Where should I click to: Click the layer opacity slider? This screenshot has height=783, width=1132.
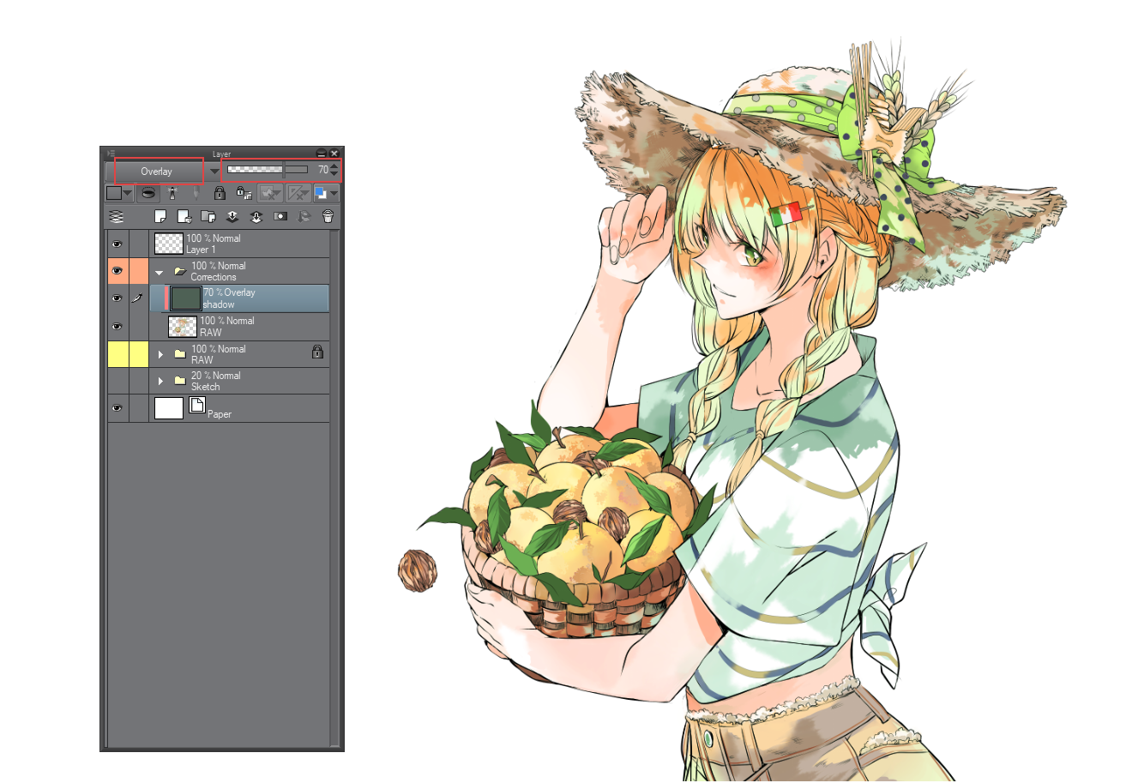coord(268,170)
